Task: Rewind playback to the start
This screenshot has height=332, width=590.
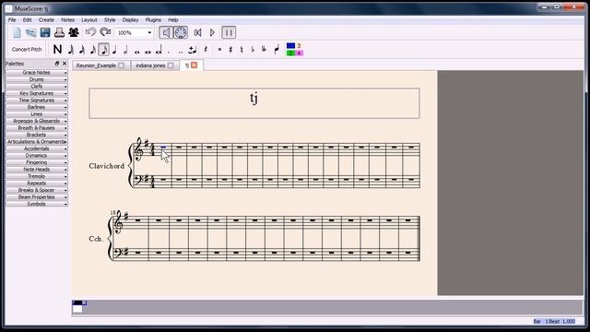Action: [x=197, y=33]
